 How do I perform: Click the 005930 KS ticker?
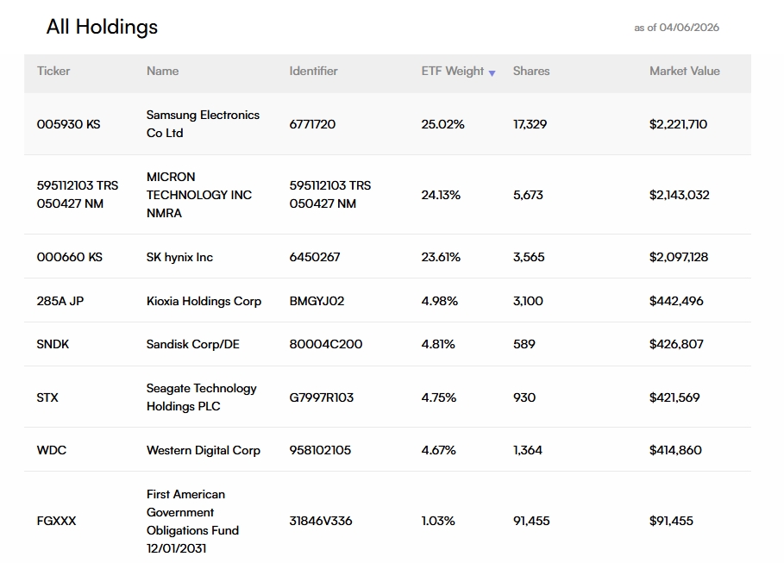(x=68, y=124)
